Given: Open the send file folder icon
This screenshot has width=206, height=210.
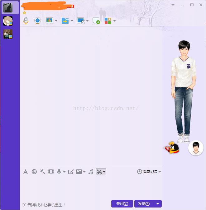Looking at the screenshot, I should click(x=65, y=21).
